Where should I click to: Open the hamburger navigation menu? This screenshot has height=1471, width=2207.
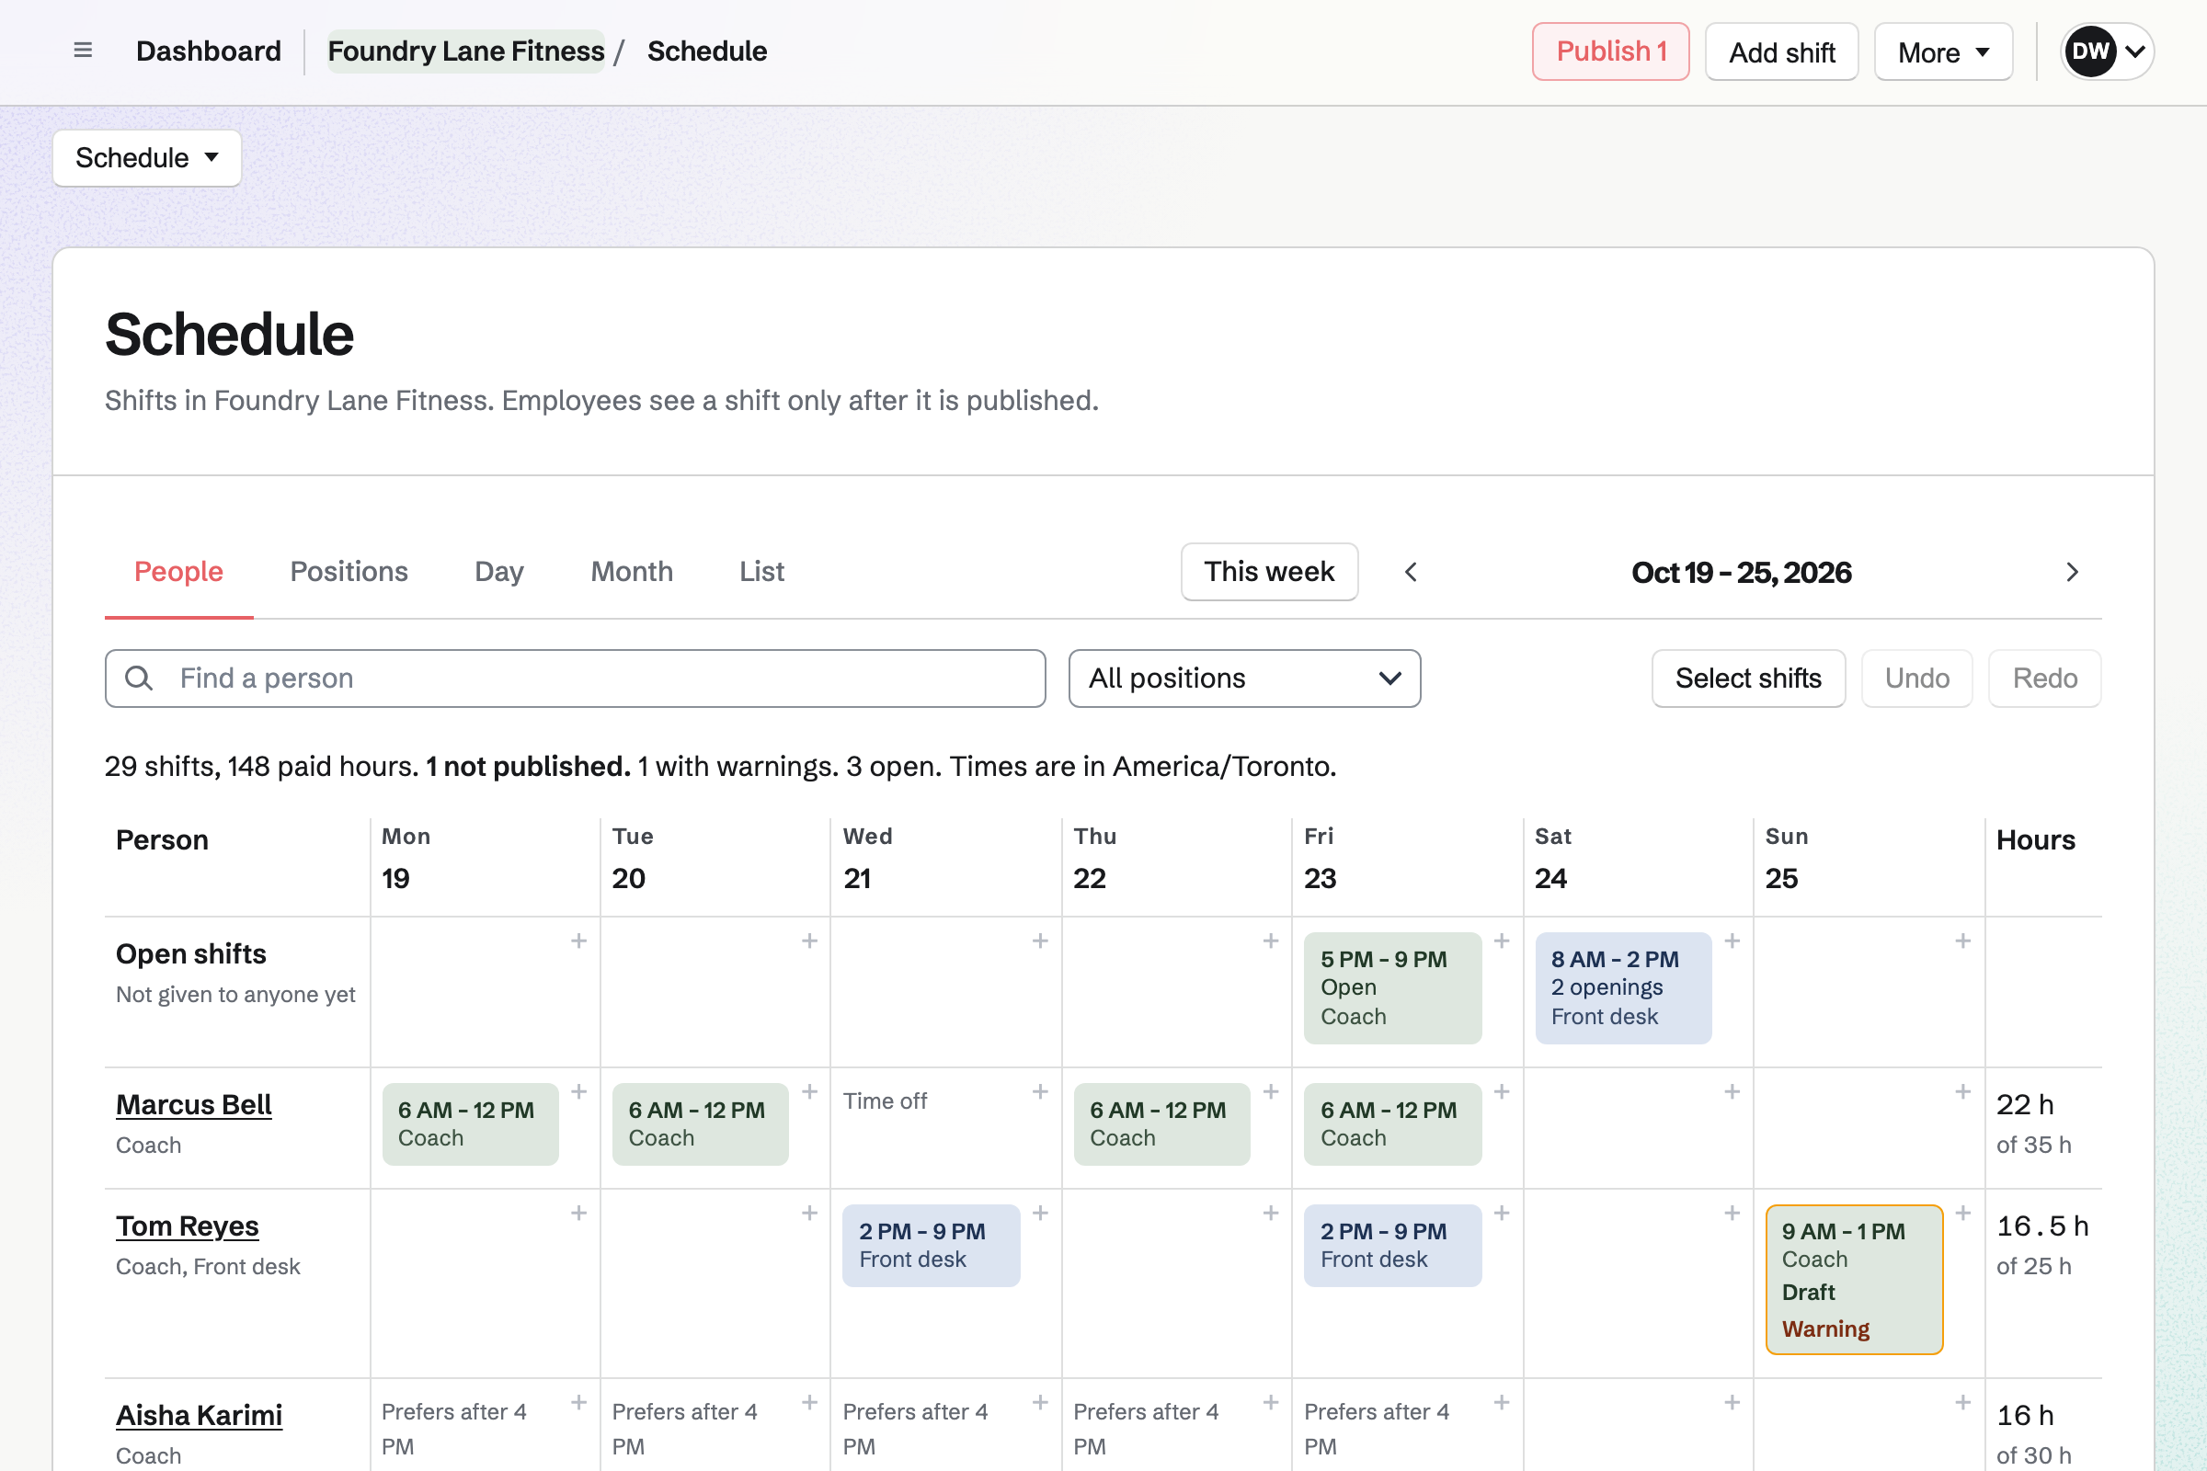tap(83, 51)
